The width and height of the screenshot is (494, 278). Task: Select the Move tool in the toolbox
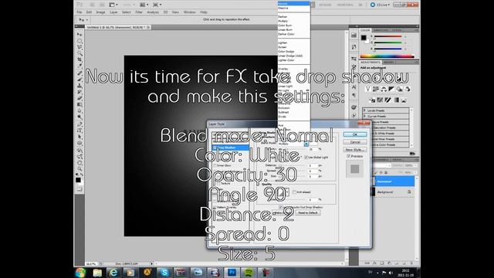coord(80,34)
